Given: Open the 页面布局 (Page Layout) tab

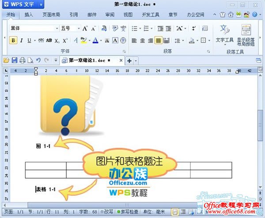Looking at the screenshot, I should click(51, 15).
